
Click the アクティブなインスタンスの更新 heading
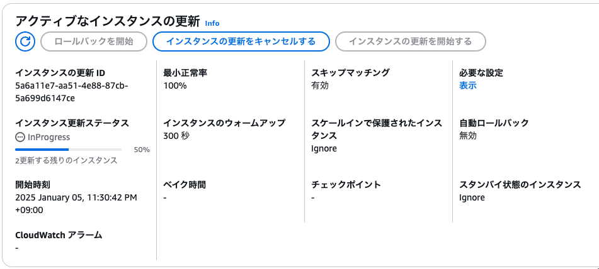coord(107,22)
